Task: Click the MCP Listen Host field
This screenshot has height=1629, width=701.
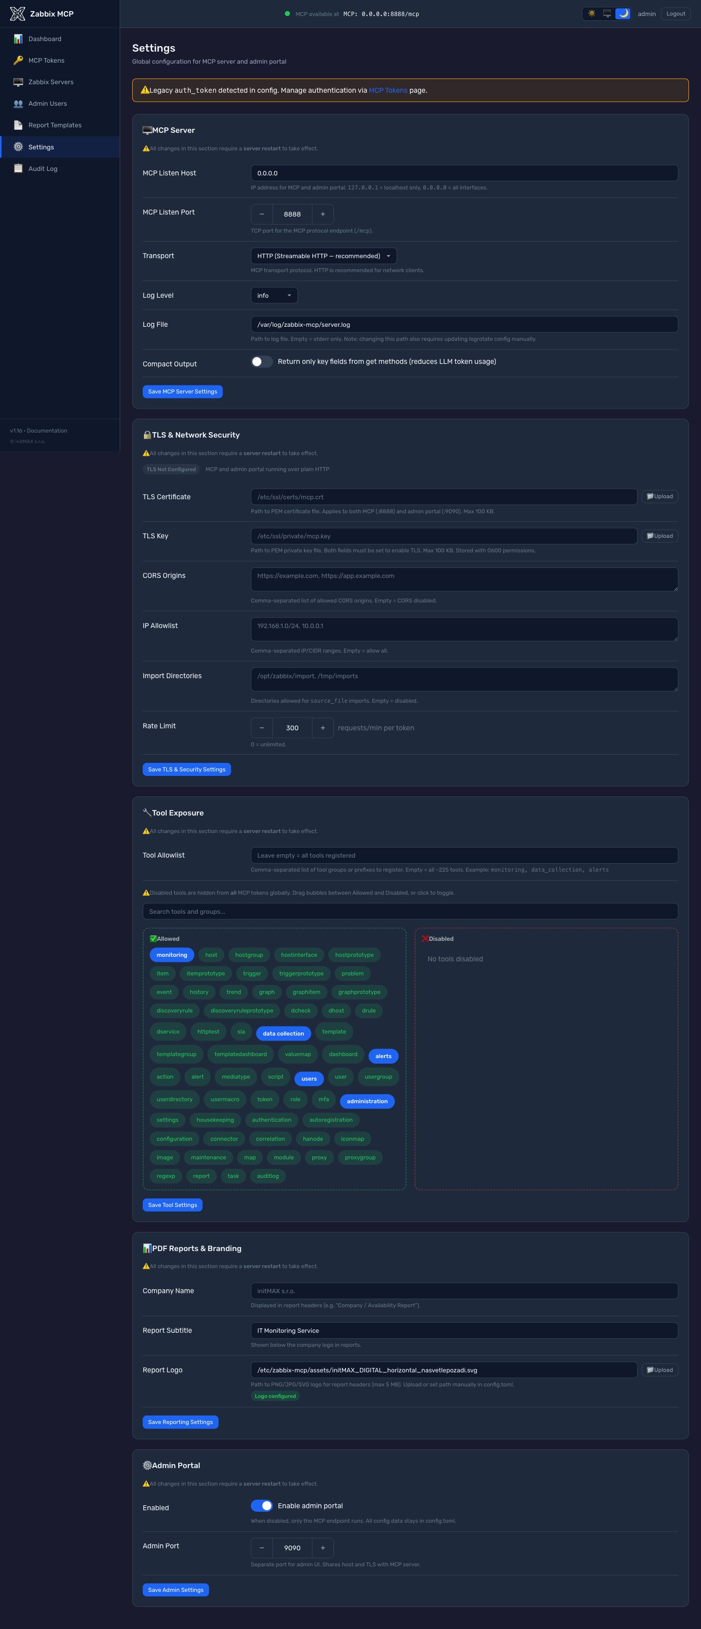Action: pyautogui.click(x=464, y=173)
